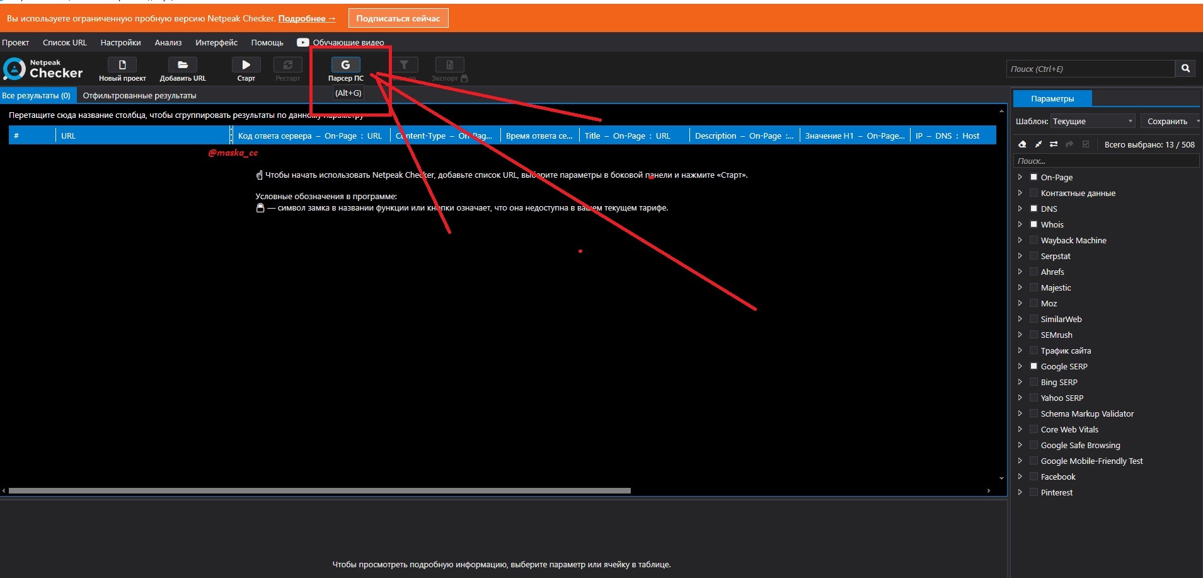
Task: Click the Сохранить template button
Action: (x=1167, y=121)
